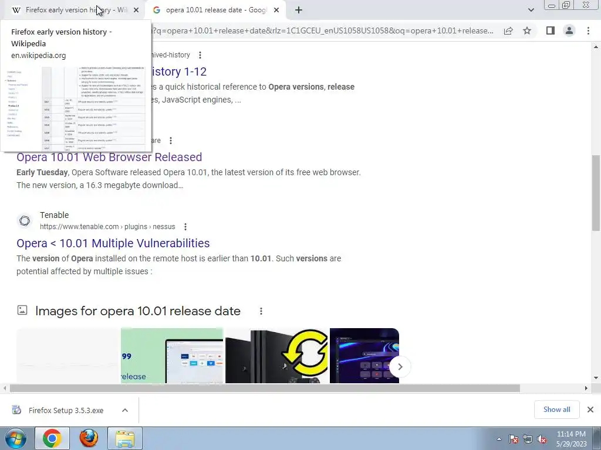The image size is (601, 450).
Task: Open options for the Tenable result
Action: click(185, 227)
